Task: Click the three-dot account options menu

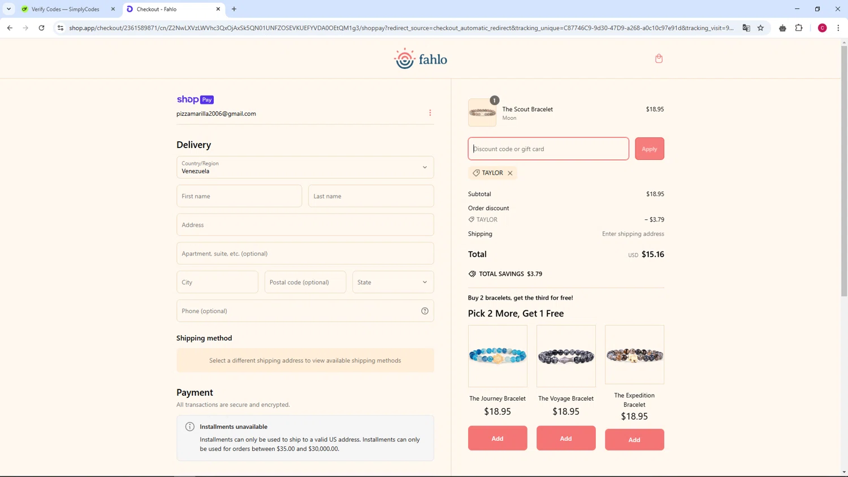Action: coord(430,113)
